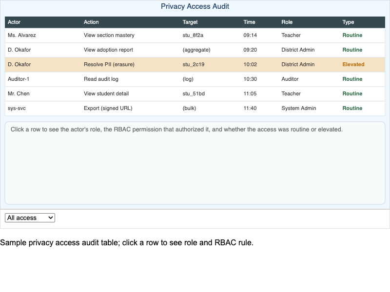390x292 pixels.
Task: Click the Role column header
Action: point(287,22)
